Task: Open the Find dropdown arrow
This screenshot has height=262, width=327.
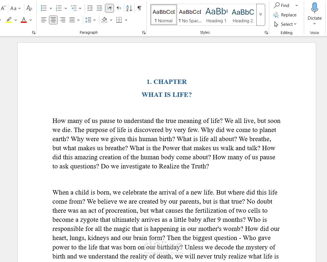Action: pyautogui.click(x=297, y=6)
